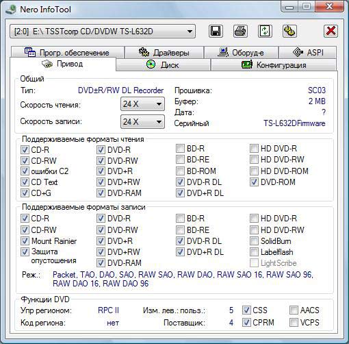The image size is (349, 344).
Task: Toggle DVD-ROM checkbox
Action: (254, 182)
